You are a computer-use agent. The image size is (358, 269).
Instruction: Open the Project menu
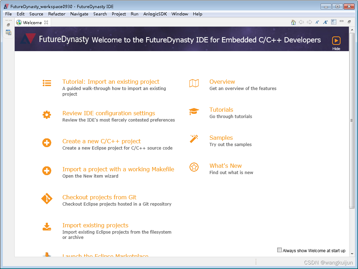pos(119,14)
